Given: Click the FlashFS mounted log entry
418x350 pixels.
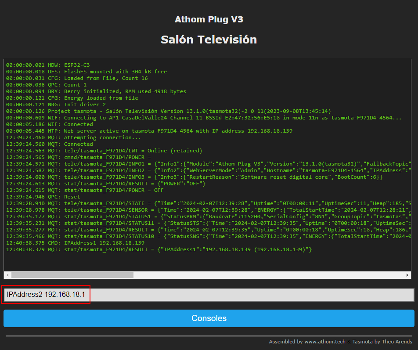Looking at the screenshot, I should [86, 72].
